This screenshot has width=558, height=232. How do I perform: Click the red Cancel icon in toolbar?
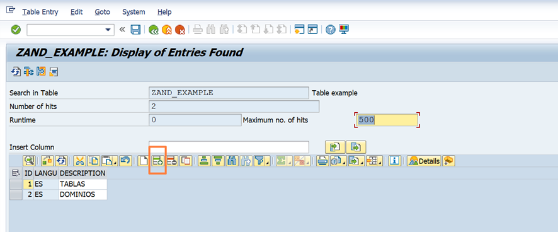coord(180,30)
